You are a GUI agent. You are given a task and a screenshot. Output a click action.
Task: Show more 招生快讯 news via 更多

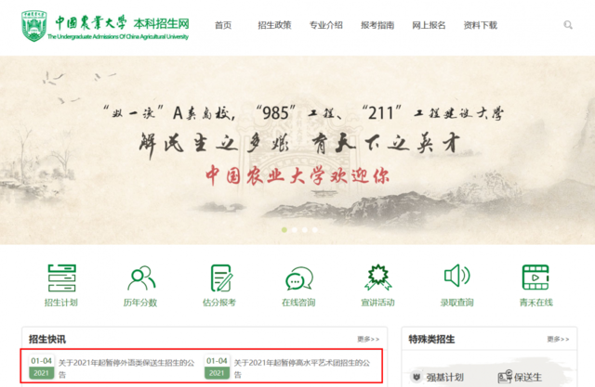click(368, 339)
